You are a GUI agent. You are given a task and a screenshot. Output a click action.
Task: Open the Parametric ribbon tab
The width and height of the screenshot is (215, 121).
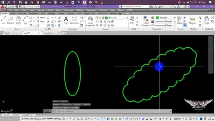(33, 13)
